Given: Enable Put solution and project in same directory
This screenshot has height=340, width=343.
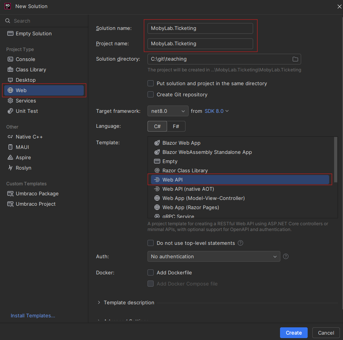Looking at the screenshot, I should point(151,83).
